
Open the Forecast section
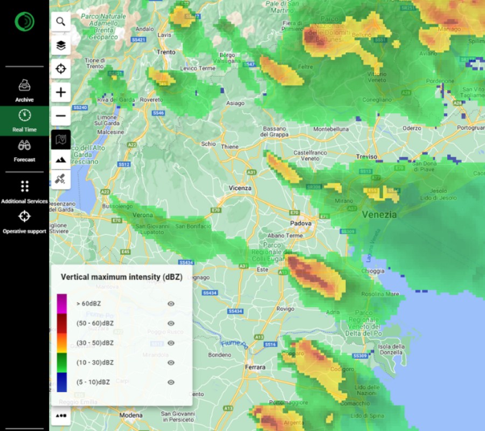tap(24, 151)
